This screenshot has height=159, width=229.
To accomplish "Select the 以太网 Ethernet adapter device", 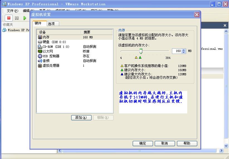I will (x=48, y=51).
